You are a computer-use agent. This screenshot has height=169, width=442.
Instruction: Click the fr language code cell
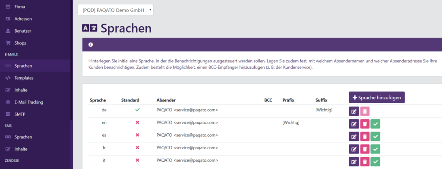[104, 147]
